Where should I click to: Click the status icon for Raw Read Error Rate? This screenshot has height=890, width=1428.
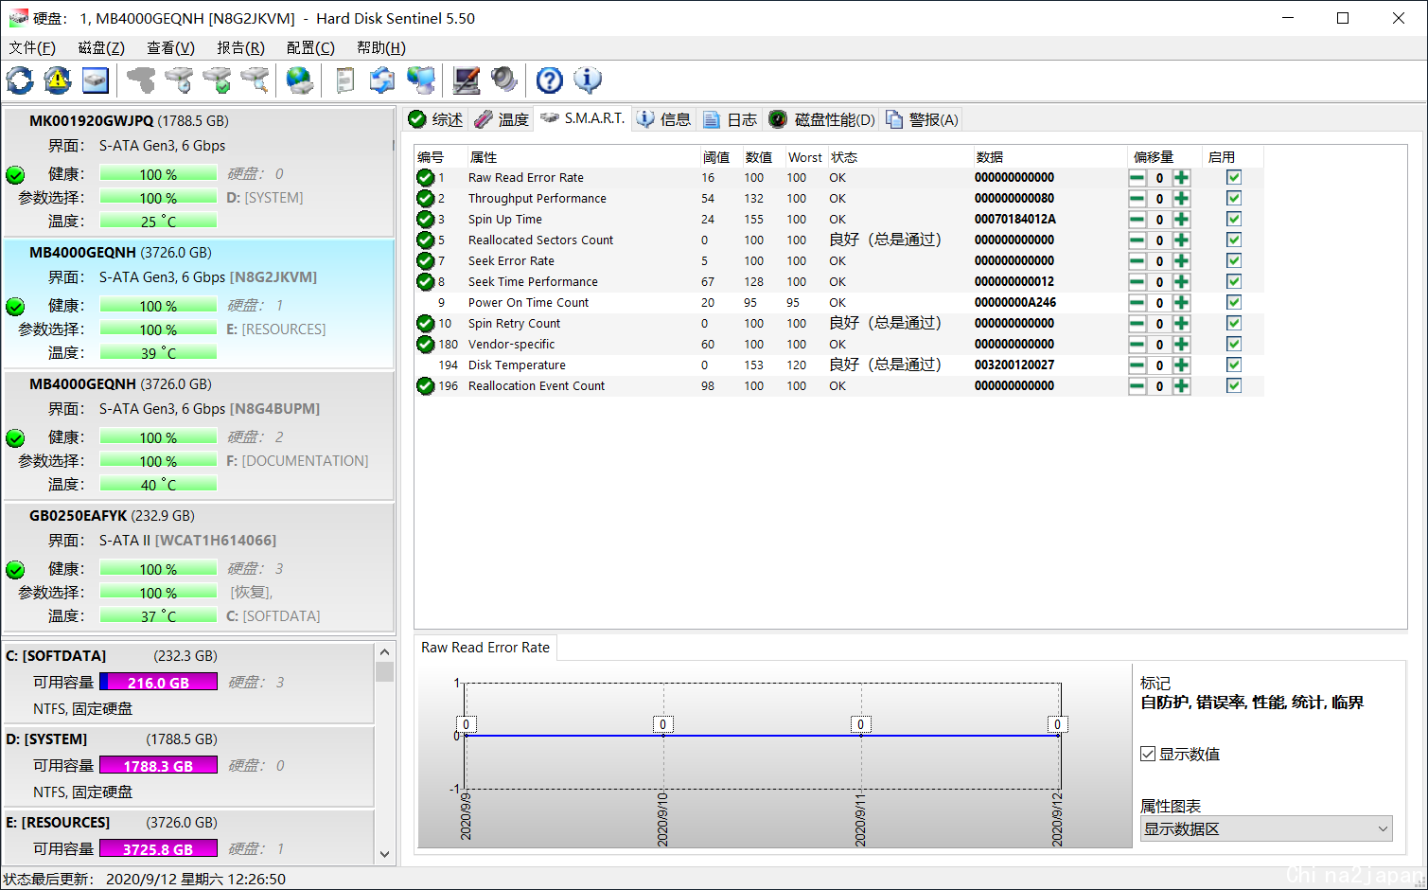click(x=426, y=178)
